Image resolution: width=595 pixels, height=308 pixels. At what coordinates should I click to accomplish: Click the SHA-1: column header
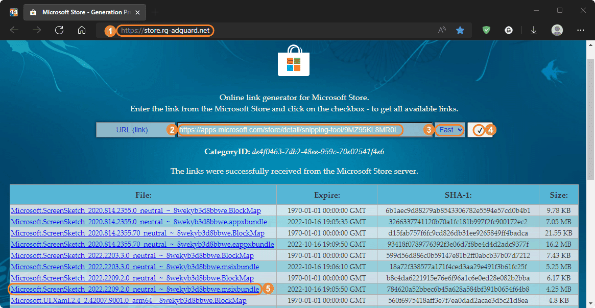pos(458,195)
